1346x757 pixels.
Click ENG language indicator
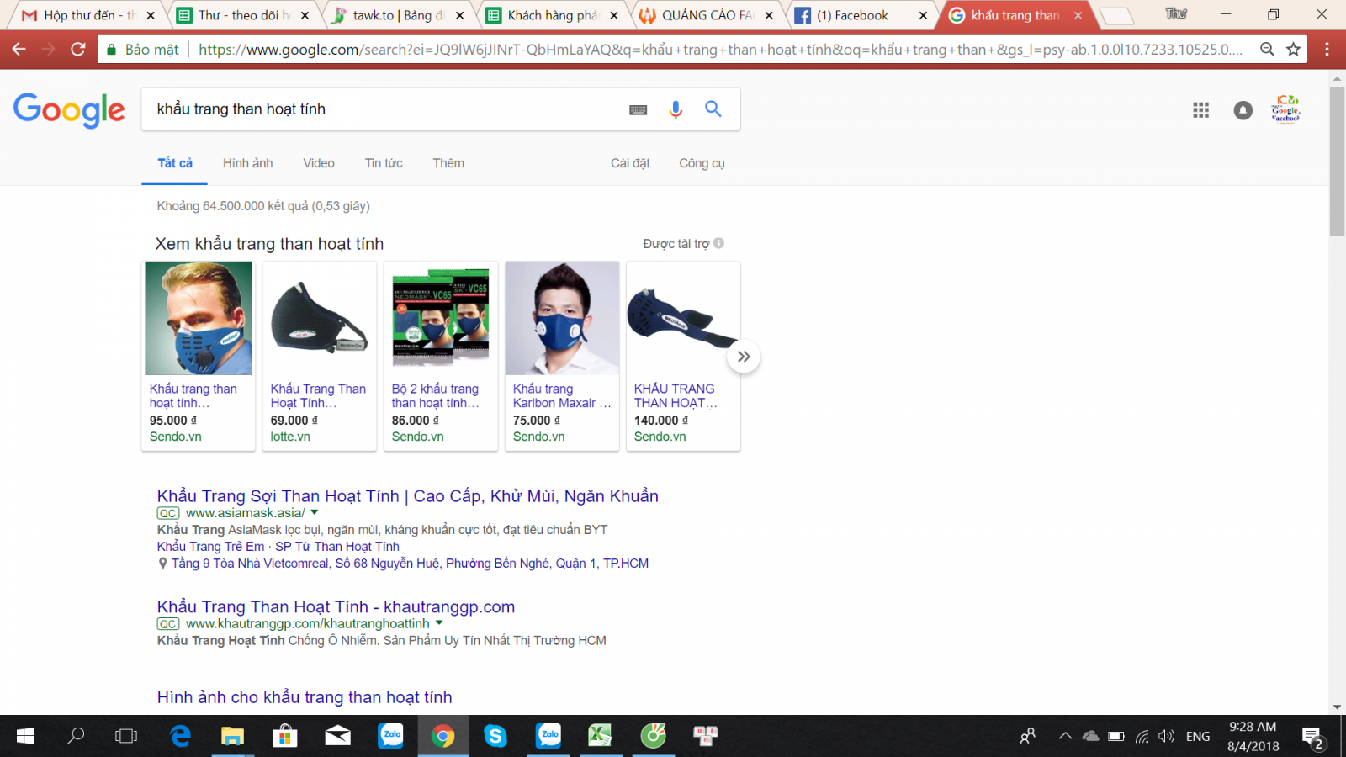click(1198, 737)
